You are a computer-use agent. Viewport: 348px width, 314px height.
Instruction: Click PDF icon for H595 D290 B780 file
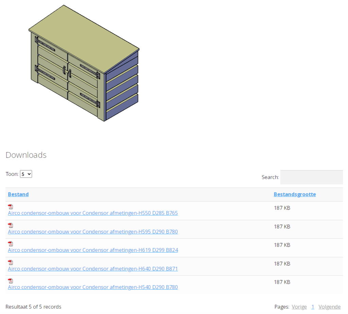[x=11, y=225]
